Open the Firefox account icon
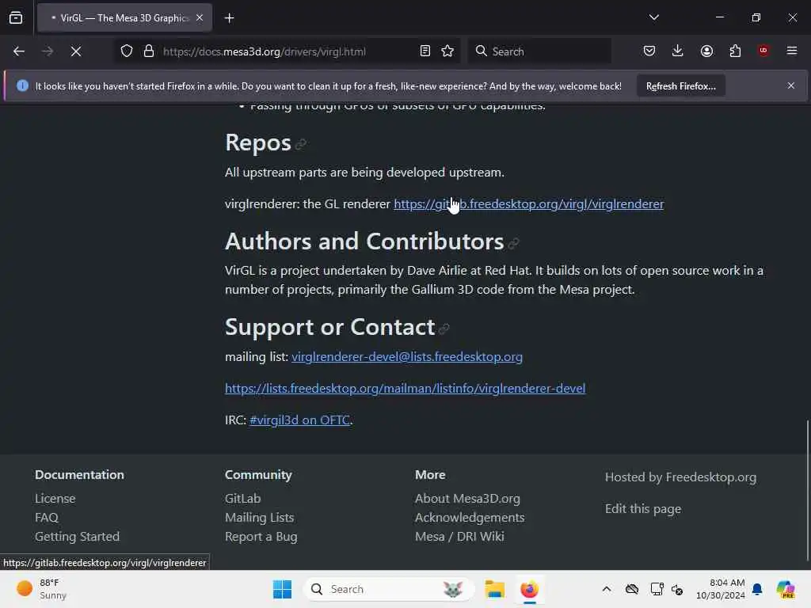The width and height of the screenshot is (811, 608). click(706, 51)
